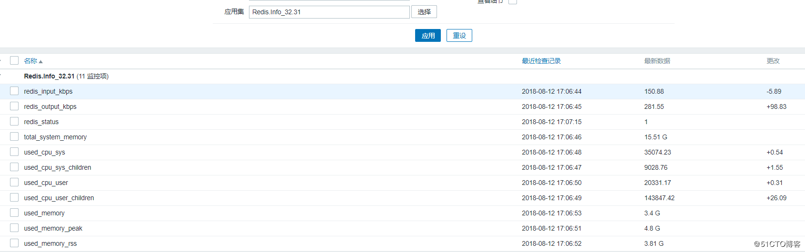This screenshot has width=805, height=252.
Task: Click latest value 4.8 G
Action: (652, 228)
